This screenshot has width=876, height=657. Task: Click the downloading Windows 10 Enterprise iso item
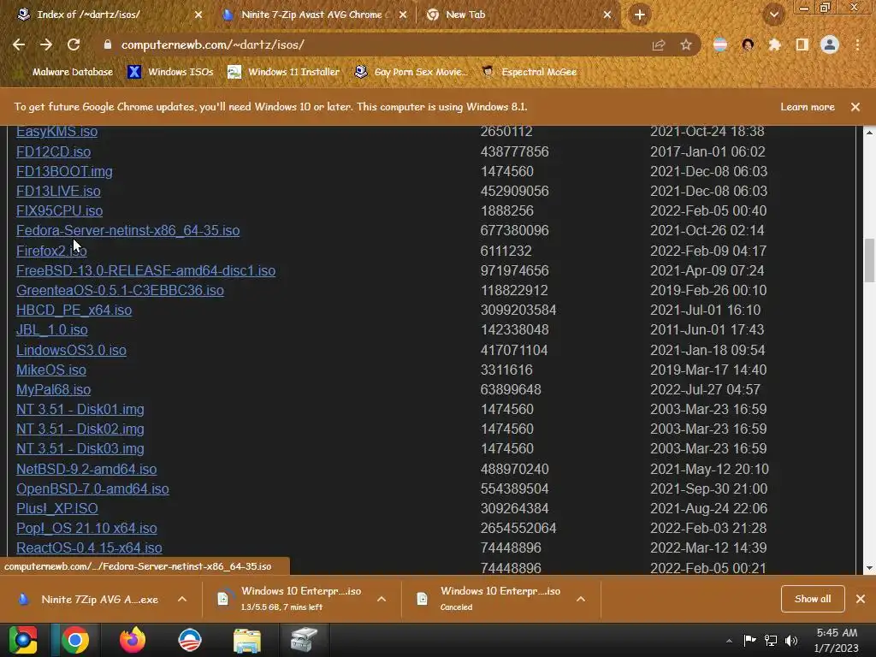tap(290, 598)
